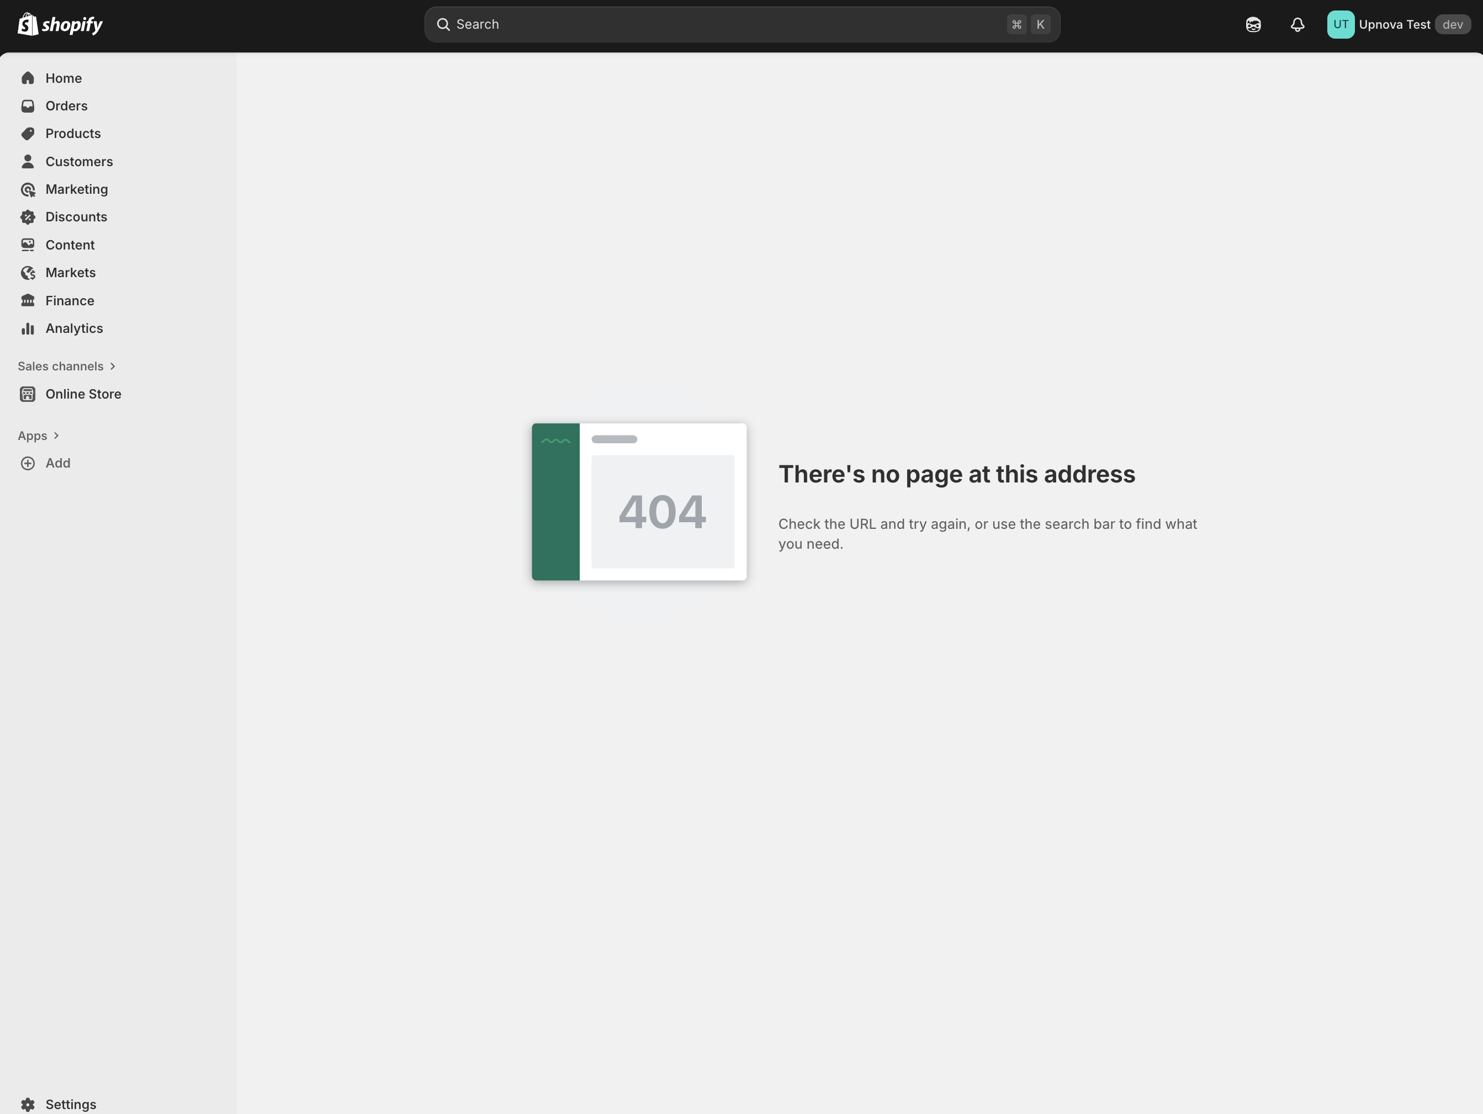1483x1114 pixels.
Task: Navigate to Marketing section
Action: (76, 189)
